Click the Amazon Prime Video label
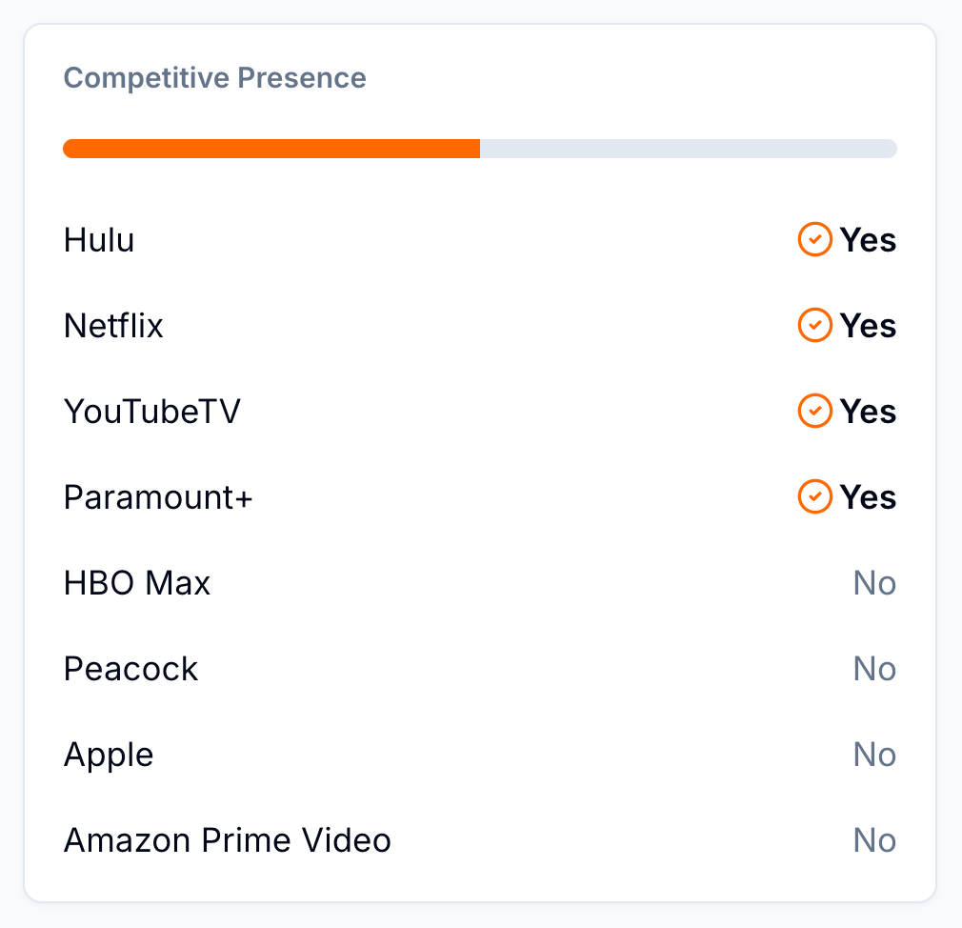Screen dimensions: 962x928 [x=227, y=839]
